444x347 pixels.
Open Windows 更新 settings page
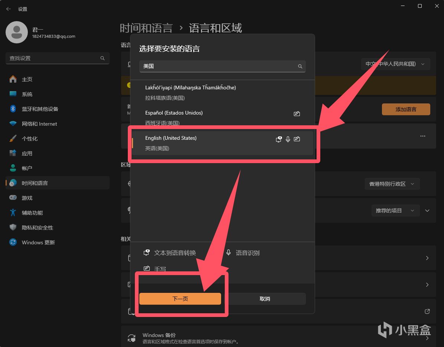pyautogui.click(x=38, y=242)
